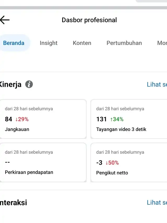Open the Konten tab

point(82,43)
